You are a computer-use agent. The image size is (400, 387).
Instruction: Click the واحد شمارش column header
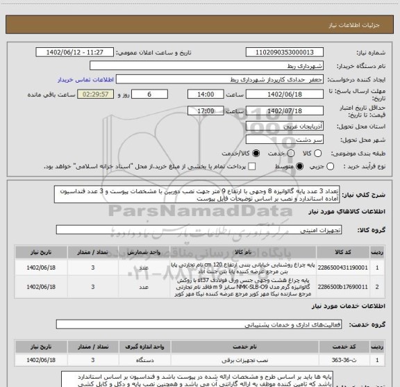[144, 252]
